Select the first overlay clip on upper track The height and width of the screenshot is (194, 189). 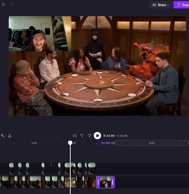[11, 169]
